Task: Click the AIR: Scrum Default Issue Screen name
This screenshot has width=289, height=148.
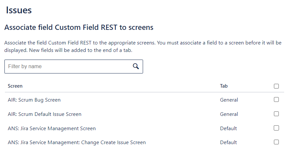Action: tap(45, 114)
